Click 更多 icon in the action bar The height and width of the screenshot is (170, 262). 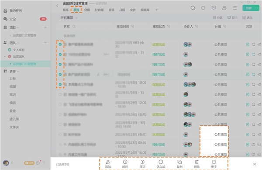214,164
